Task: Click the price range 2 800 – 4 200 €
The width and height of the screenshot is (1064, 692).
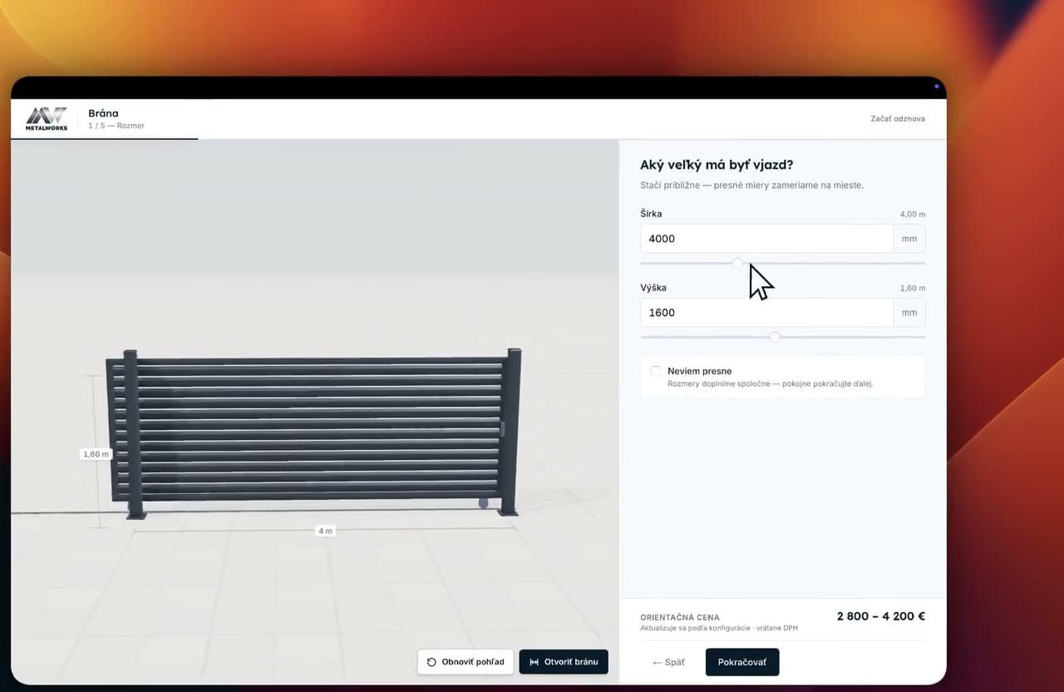Action: 881,616
